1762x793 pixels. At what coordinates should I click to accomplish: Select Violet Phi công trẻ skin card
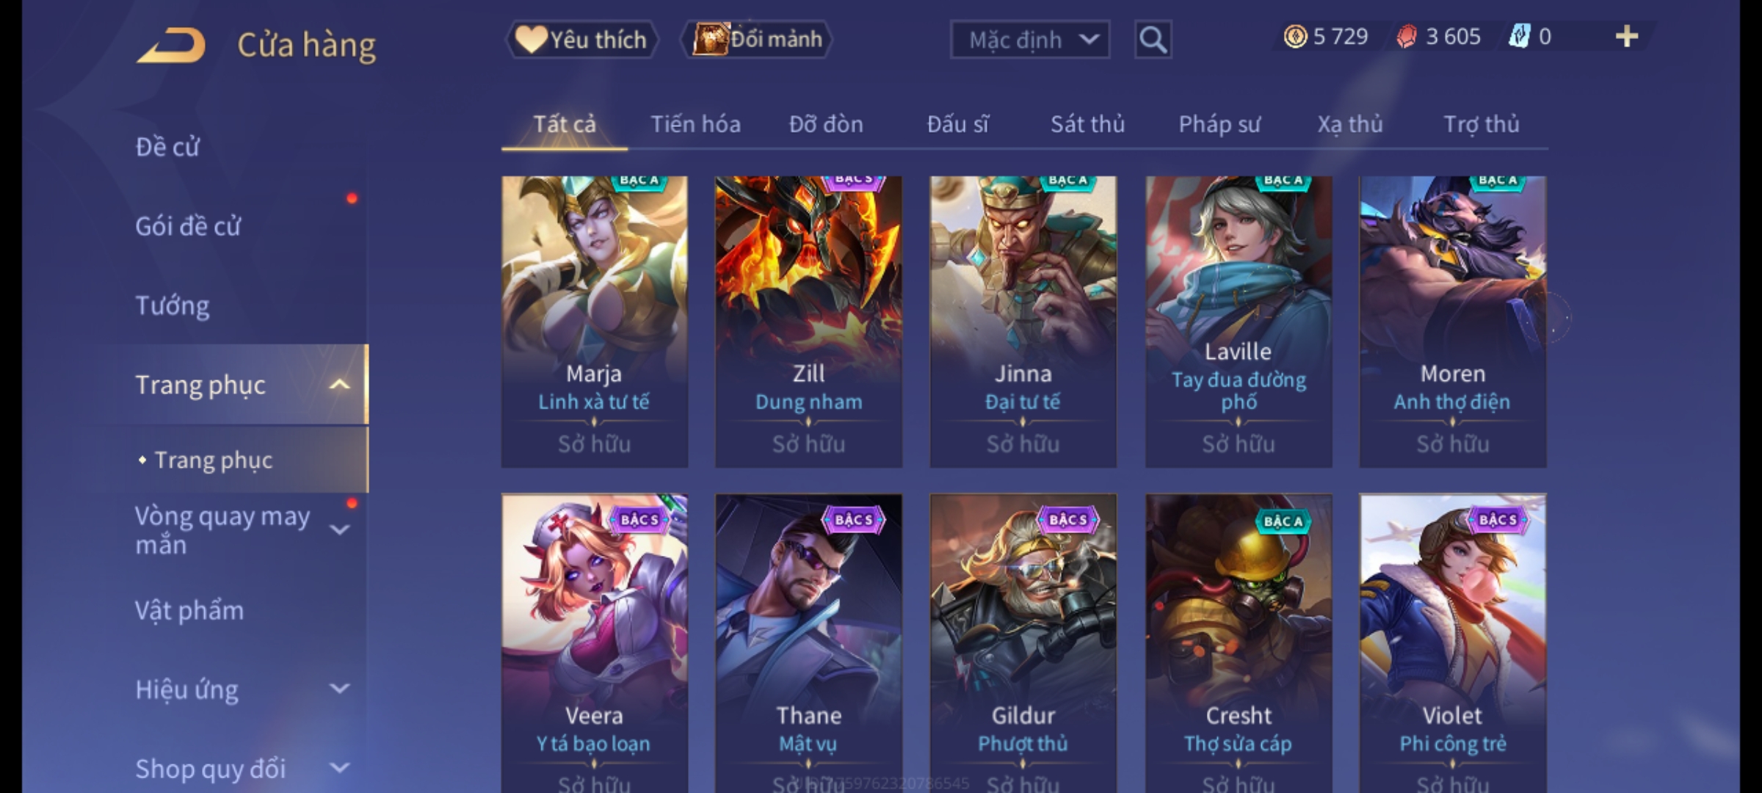click(1452, 643)
